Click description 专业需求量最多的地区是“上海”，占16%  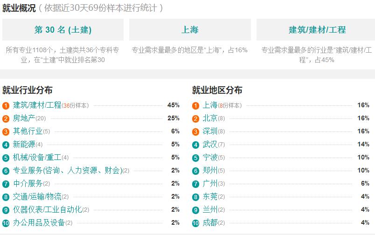(190, 50)
